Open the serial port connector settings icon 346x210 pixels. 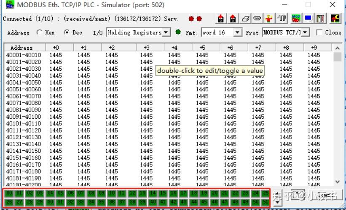(x=257, y=19)
